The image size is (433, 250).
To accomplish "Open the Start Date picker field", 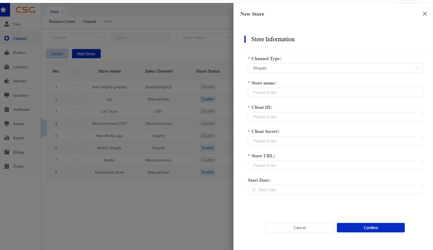I will pyautogui.click(x=335, y=190).
